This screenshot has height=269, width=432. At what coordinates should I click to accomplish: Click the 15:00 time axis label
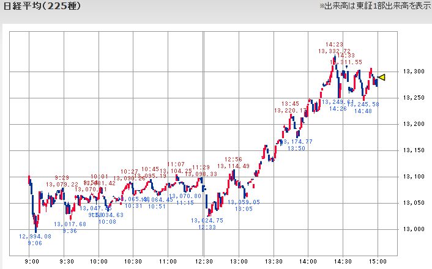click(x=378, y=261)
